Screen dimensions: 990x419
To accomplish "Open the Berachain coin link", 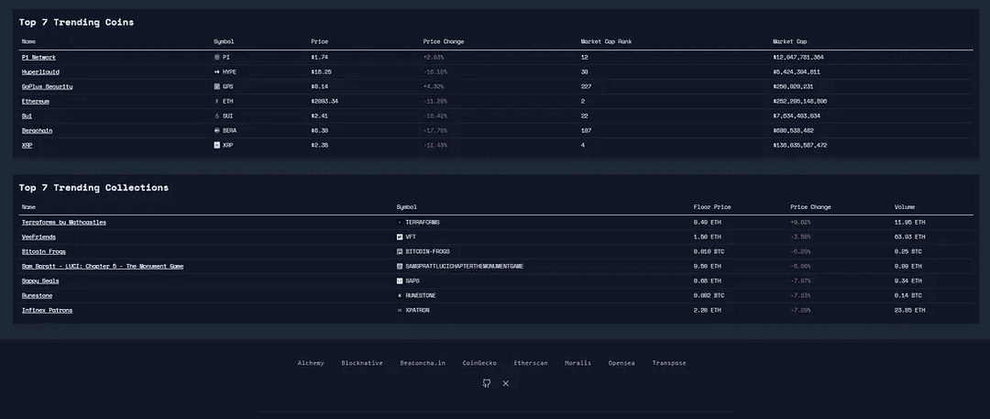I will point(38,130).
